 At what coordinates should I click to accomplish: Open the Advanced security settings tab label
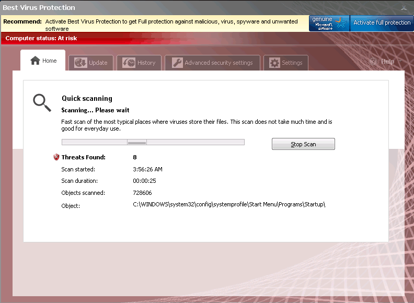[218, 63]
